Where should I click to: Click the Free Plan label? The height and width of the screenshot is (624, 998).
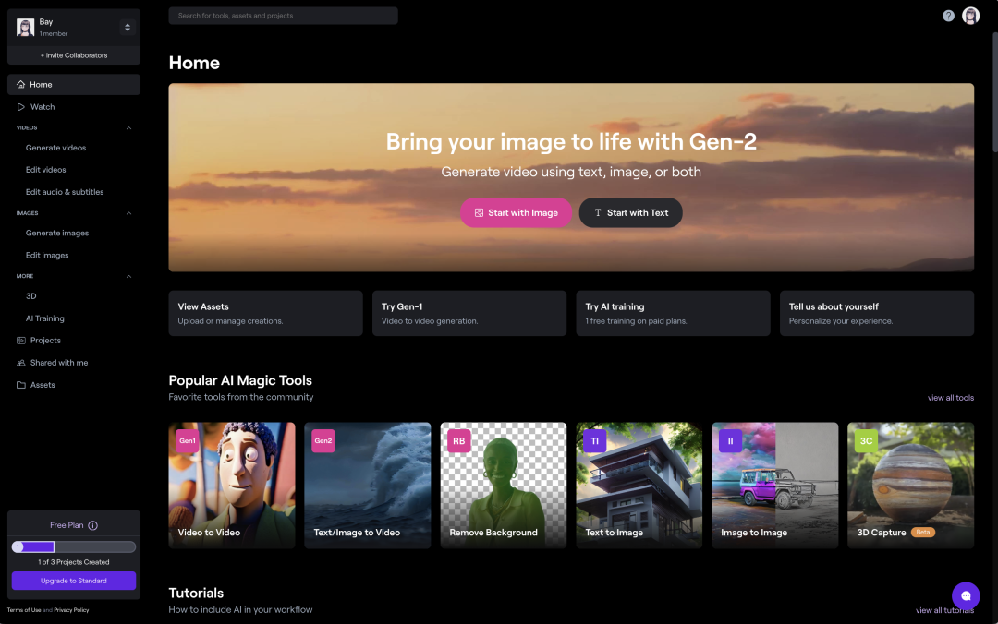(x=67, y=525)
